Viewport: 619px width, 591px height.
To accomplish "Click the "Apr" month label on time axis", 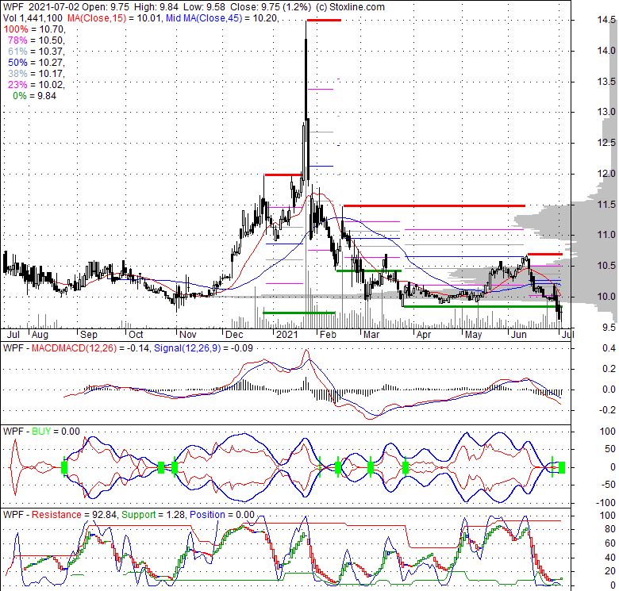I will [x=424, y=335].
